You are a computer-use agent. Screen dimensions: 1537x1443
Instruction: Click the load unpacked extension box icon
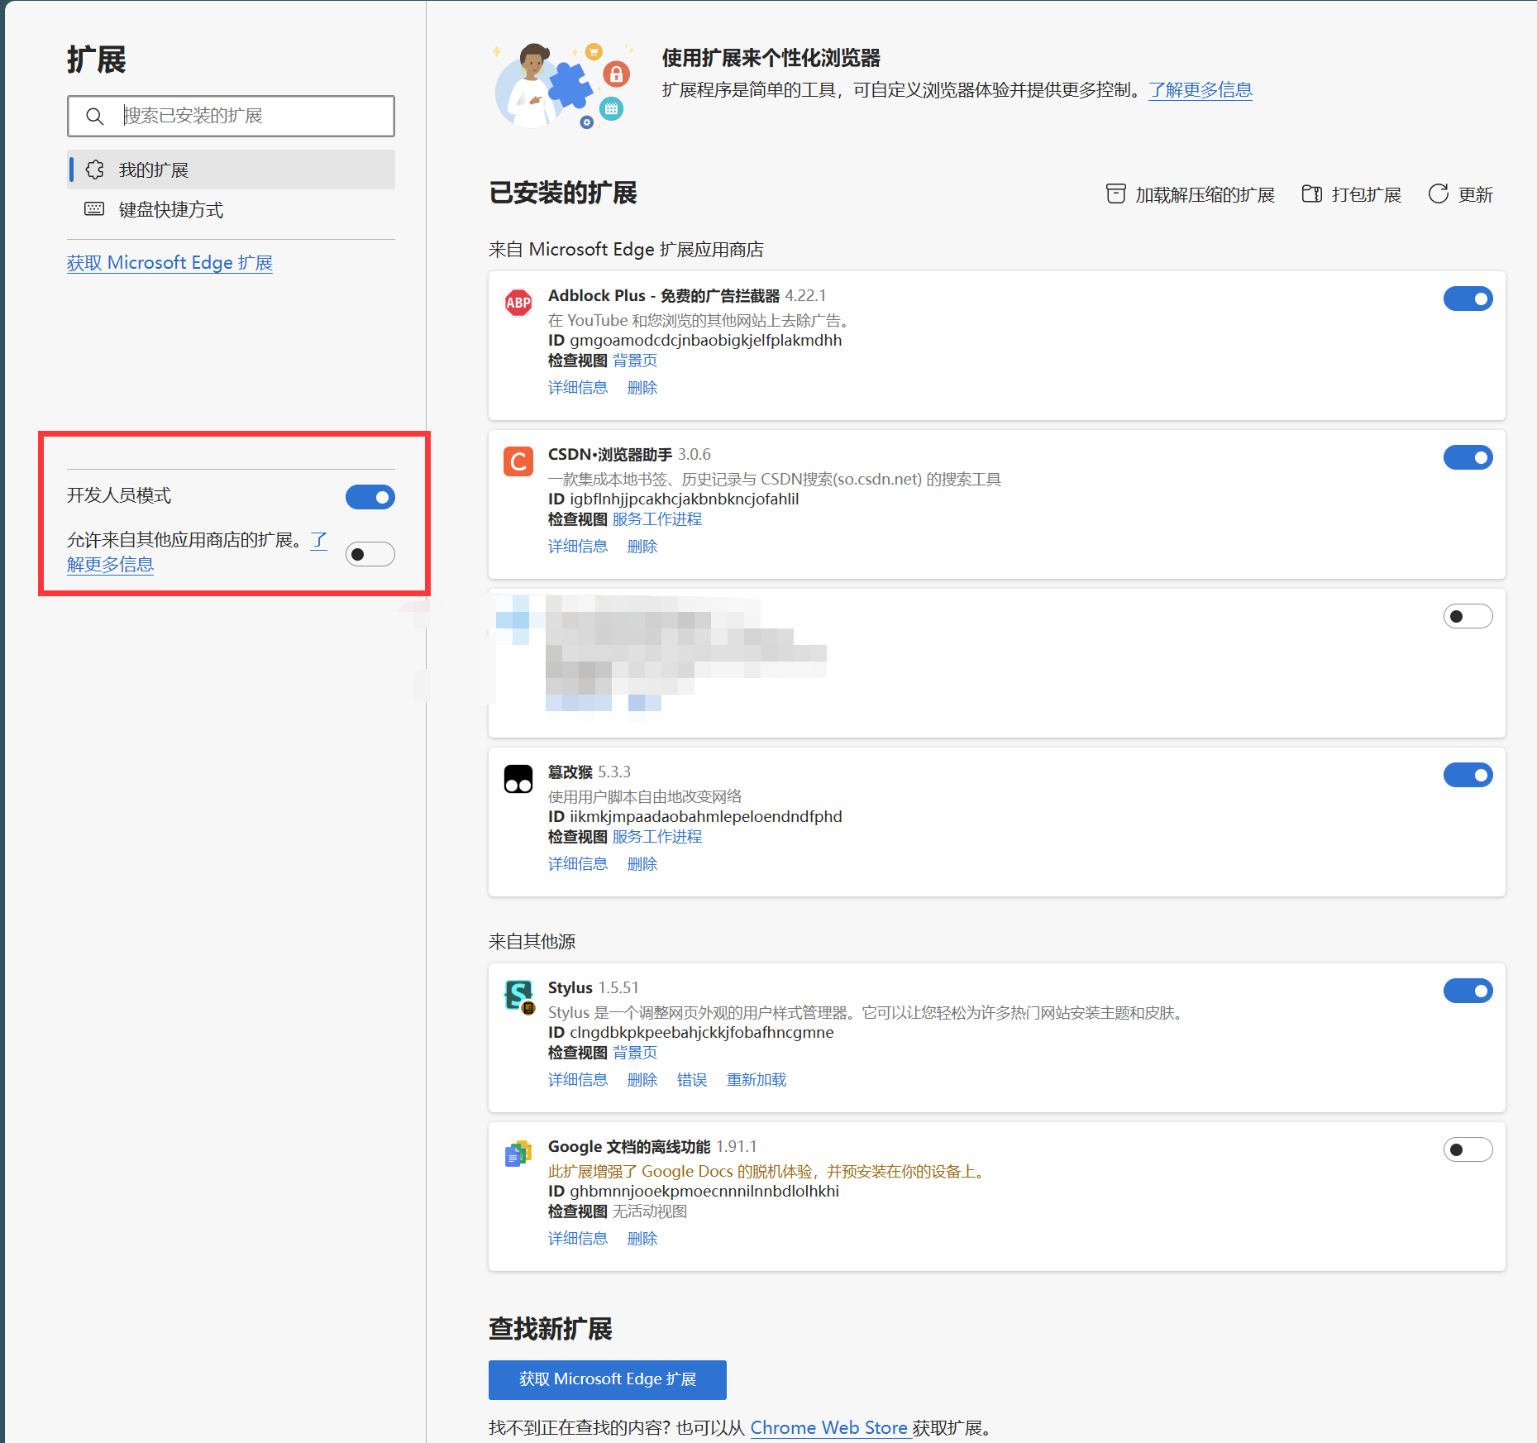(1116, 194)
